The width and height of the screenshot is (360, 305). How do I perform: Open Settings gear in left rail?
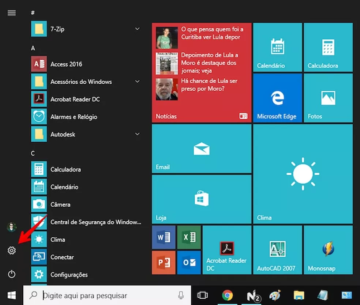pos(12,251)
